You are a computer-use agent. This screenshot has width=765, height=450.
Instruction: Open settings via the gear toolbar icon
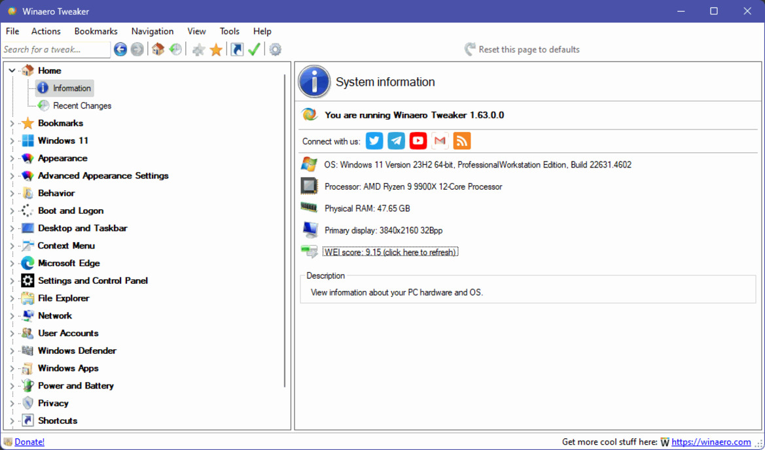pyautogui.click(x=275, y=49)
